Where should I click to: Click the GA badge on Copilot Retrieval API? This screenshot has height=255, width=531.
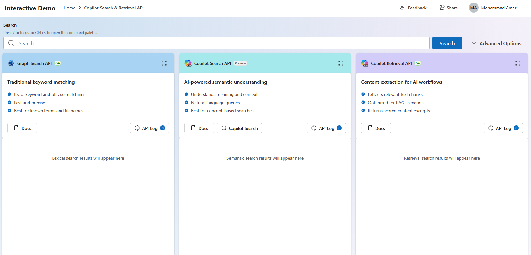click(418, 63)
